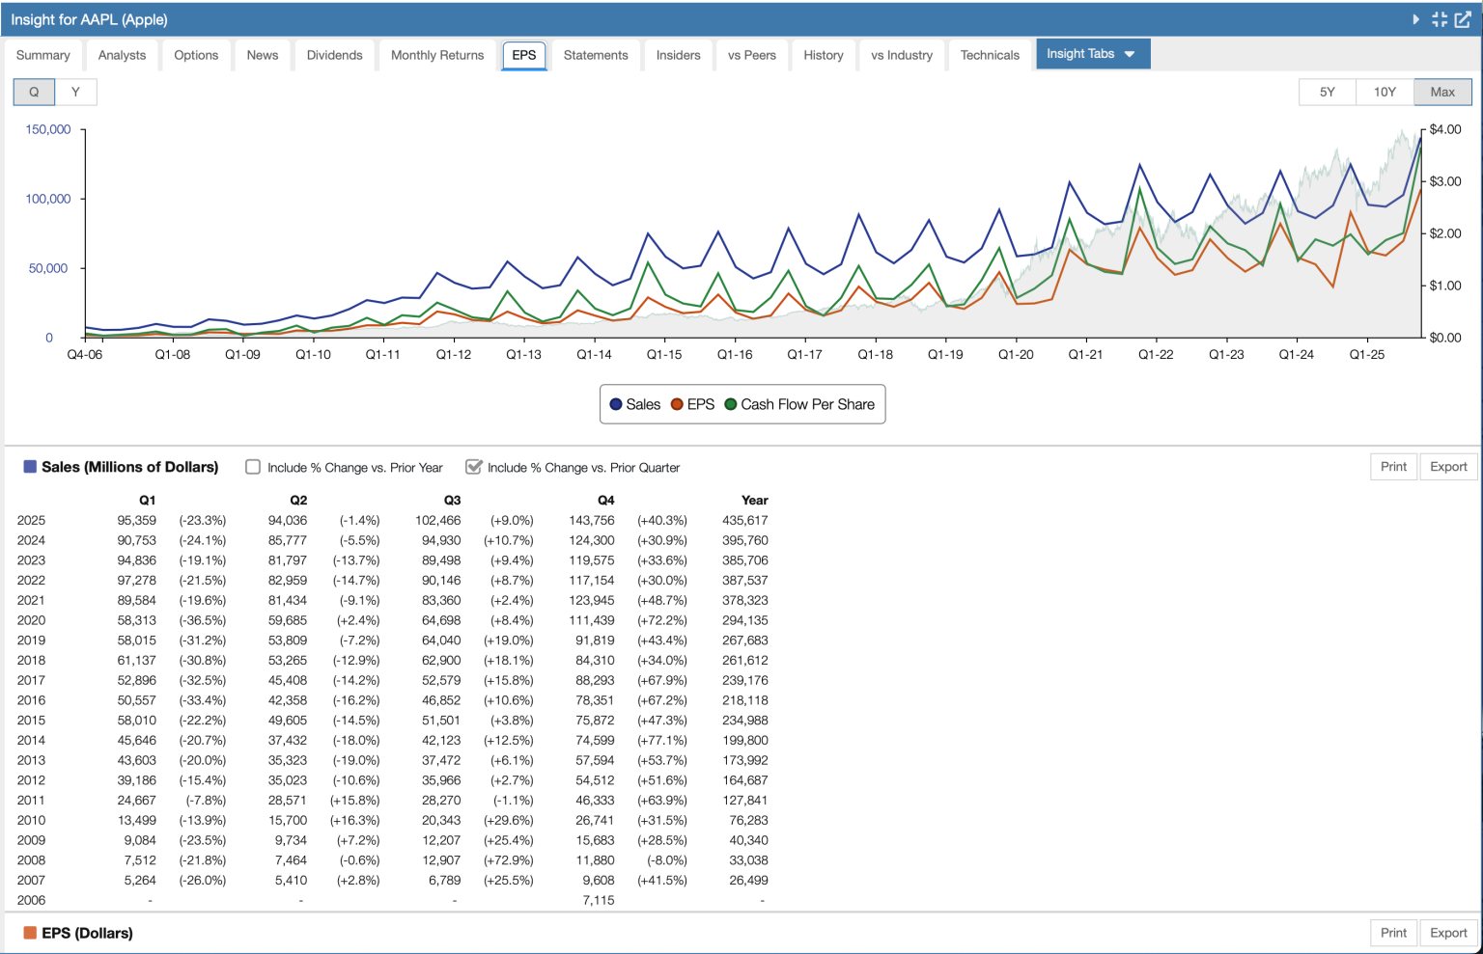Click the green Cash Flow Per Share legend dot
This screenshot has height=954, width=1483.
731,404
